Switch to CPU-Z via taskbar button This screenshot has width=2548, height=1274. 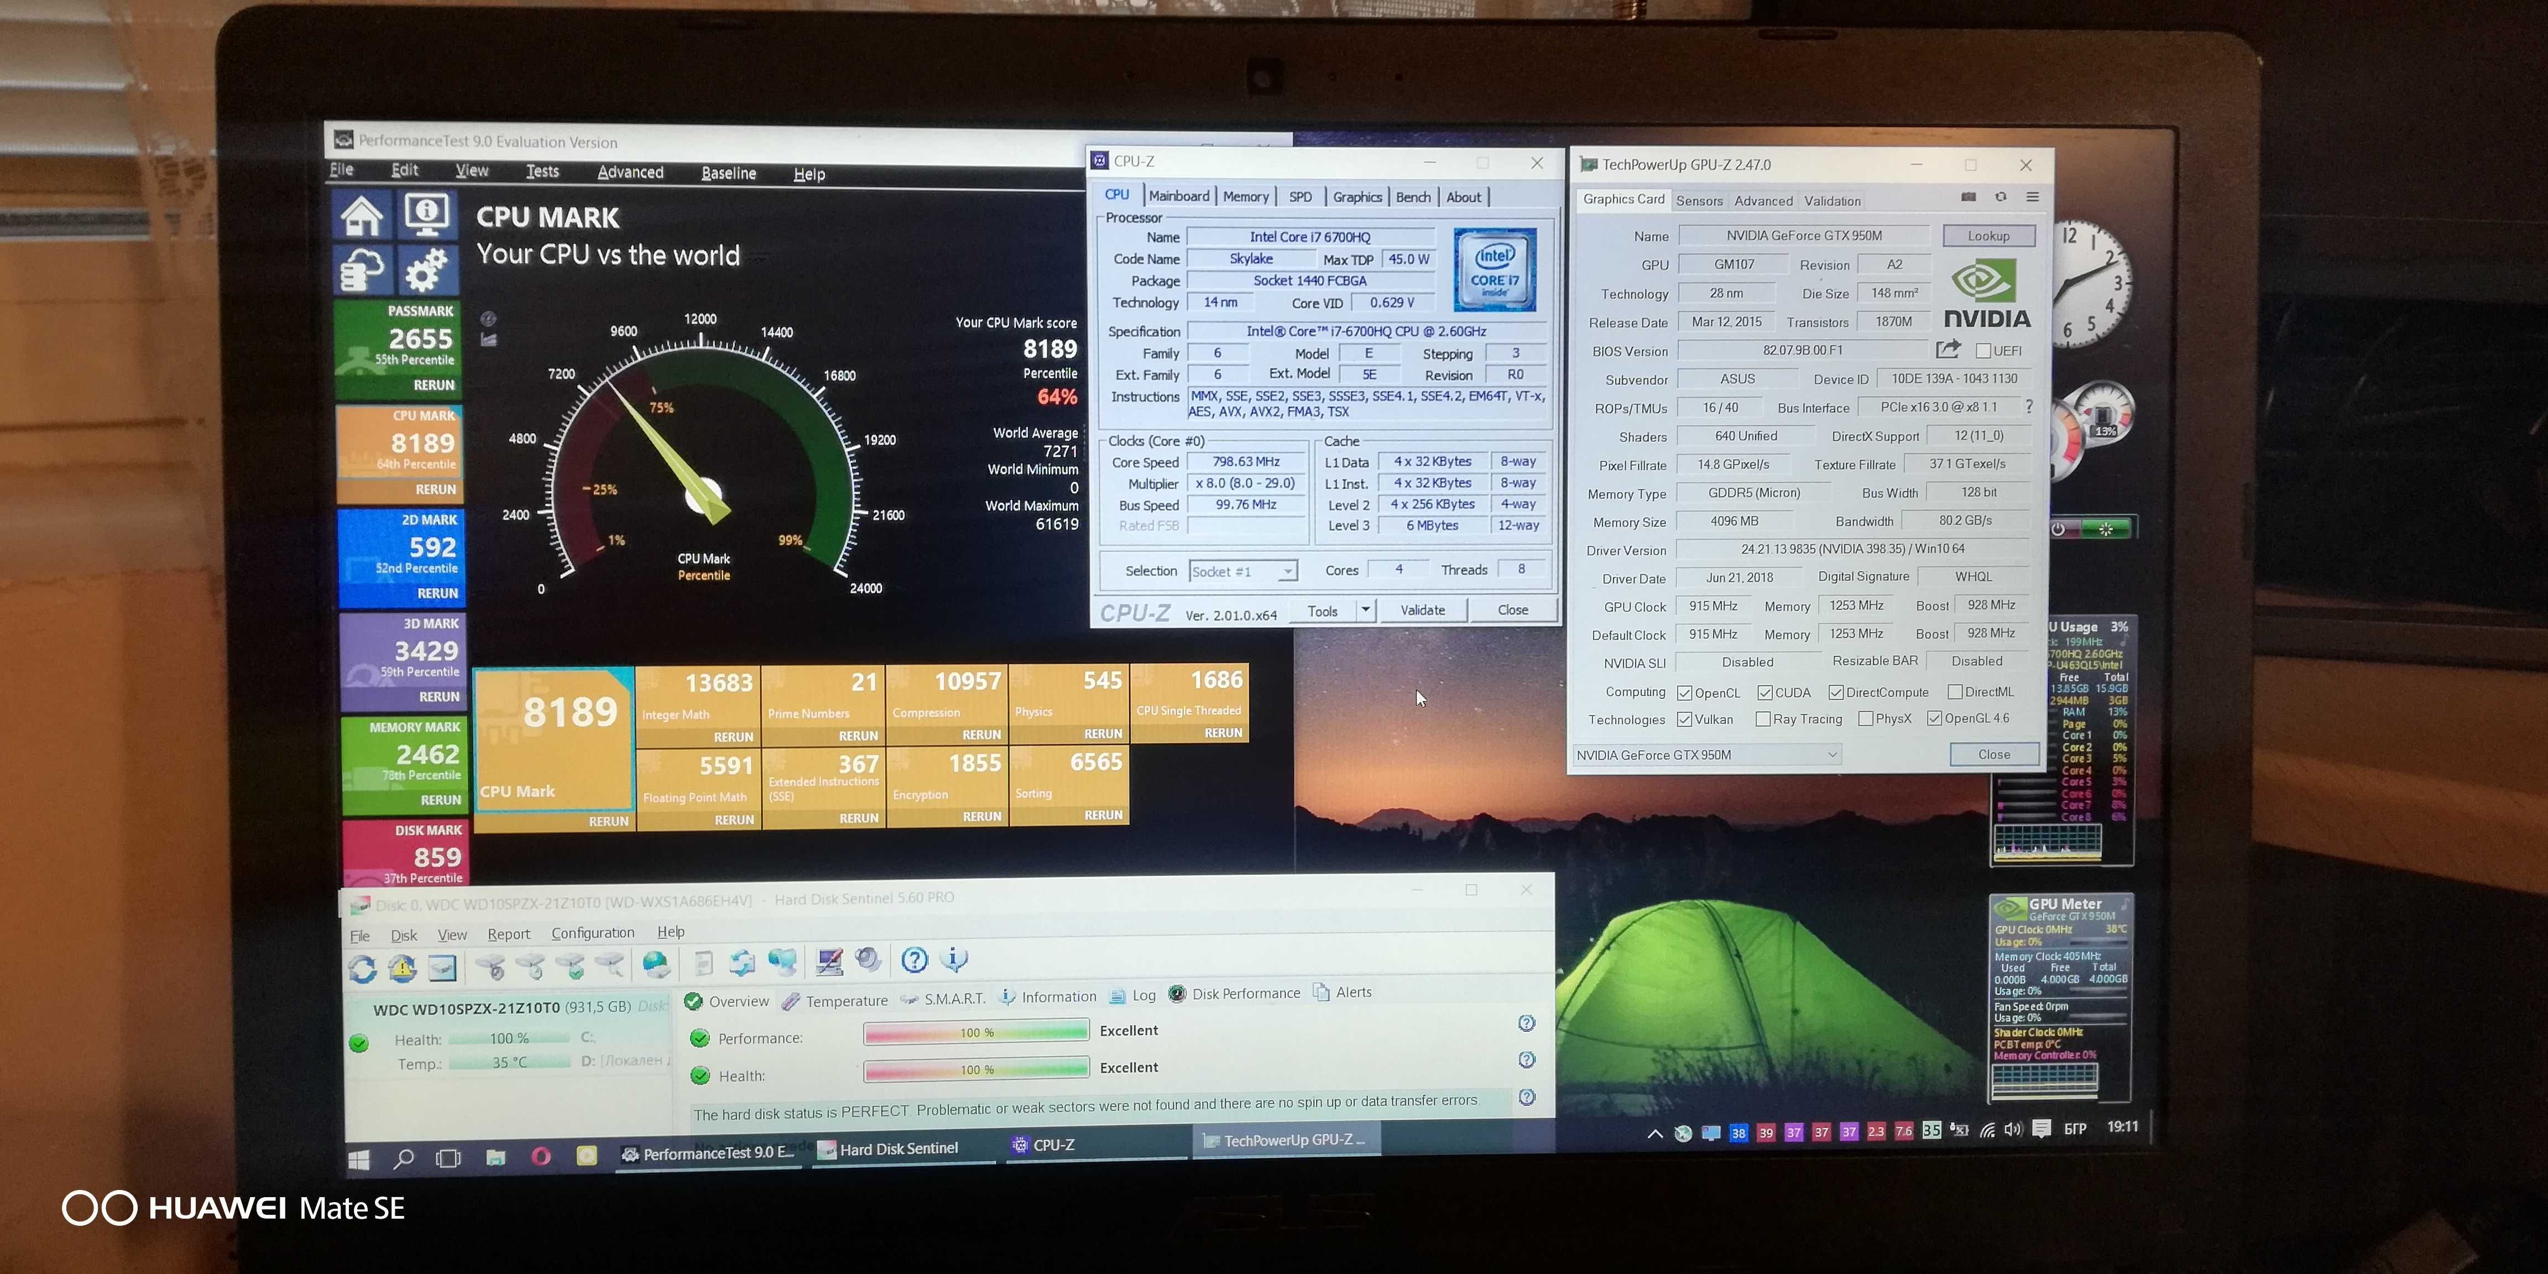[1096, 1145]
